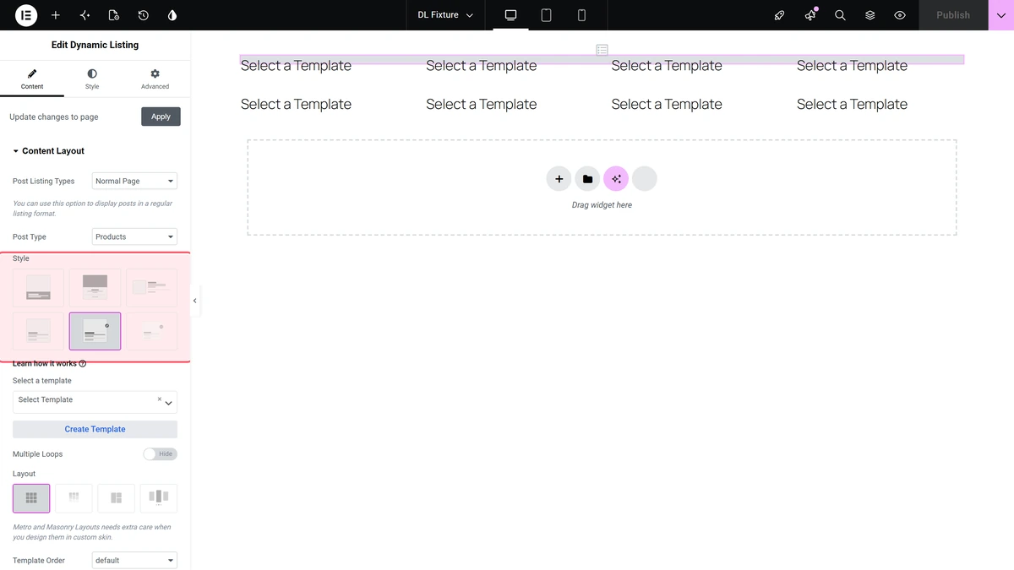Select the Masonry layout icon next to Grid
Image resolution: width=1014 pixels, height=570 pixels.
point(74,498)
